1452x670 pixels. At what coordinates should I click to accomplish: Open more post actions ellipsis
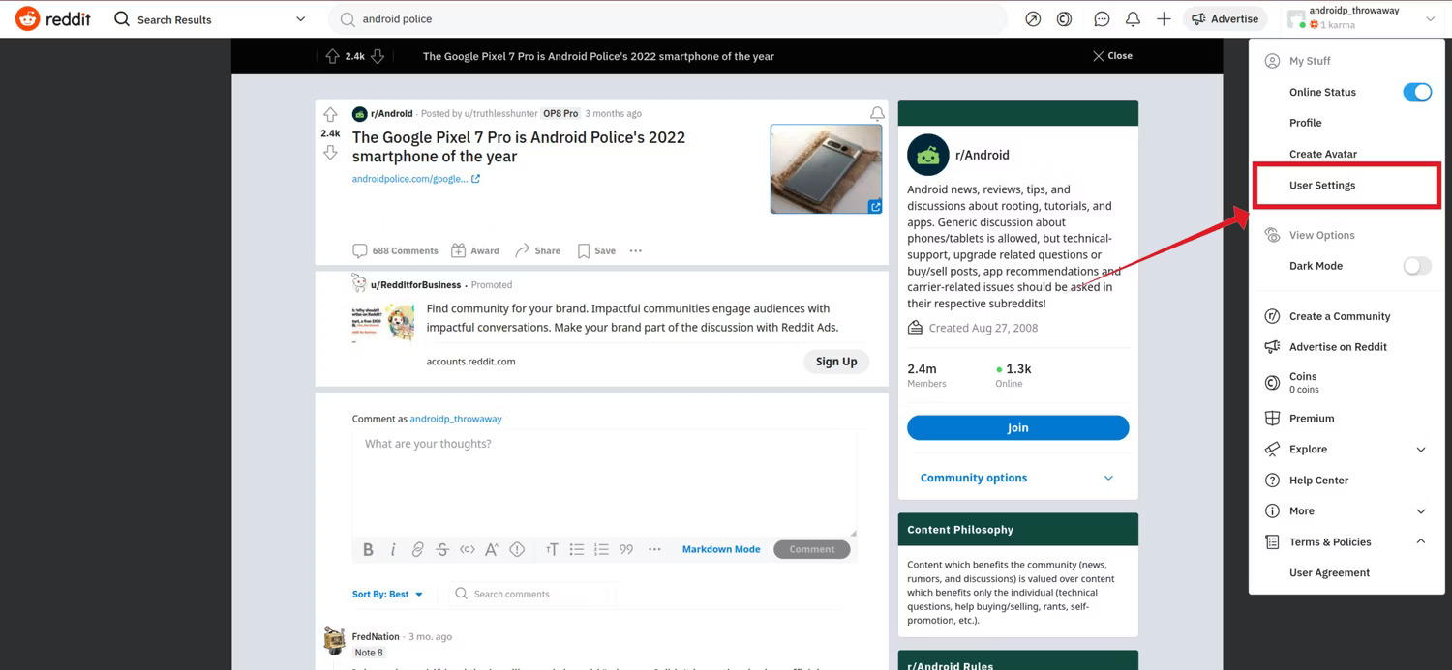tap(635, 250)
